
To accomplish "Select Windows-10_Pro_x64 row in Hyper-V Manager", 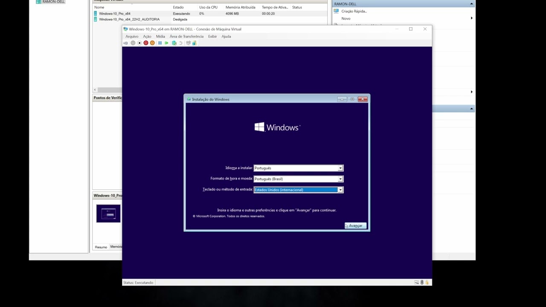I will [x=210, y=14].
